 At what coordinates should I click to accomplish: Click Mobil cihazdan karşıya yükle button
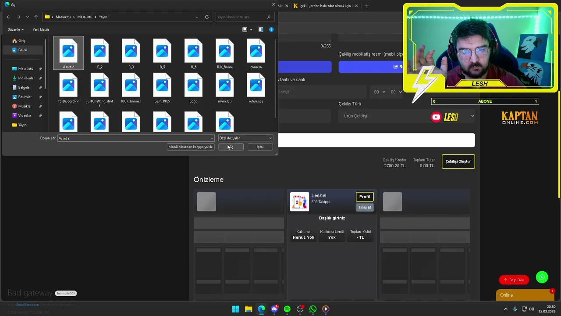coord(191,147)
